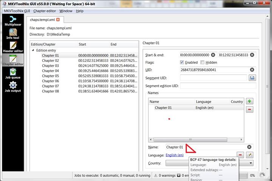Clear the chapter start time field
Viewport: 272px width, 181px height.
coord(213,55)
